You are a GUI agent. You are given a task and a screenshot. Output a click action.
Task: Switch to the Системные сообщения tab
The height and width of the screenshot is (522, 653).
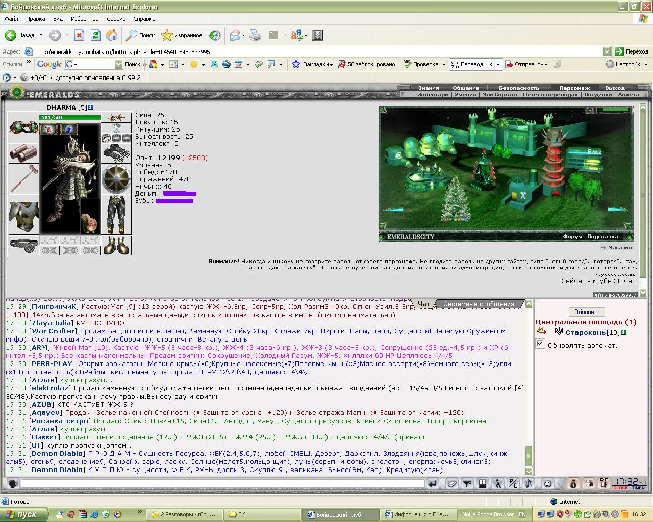[479, 304]
